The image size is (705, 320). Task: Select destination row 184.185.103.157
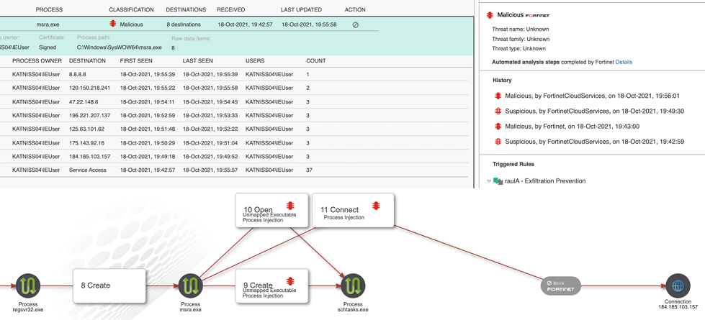pyautogui.click(x=235, y=157)
